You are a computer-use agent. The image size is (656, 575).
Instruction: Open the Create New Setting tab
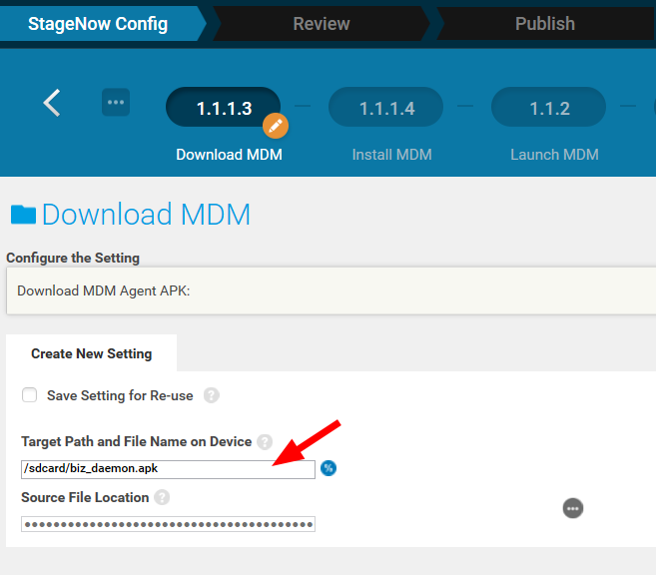91,353
